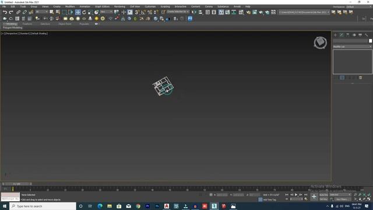373x210 pixels.
Task: Open the Display tab in command panel
Action: click(x=360, y=35)
